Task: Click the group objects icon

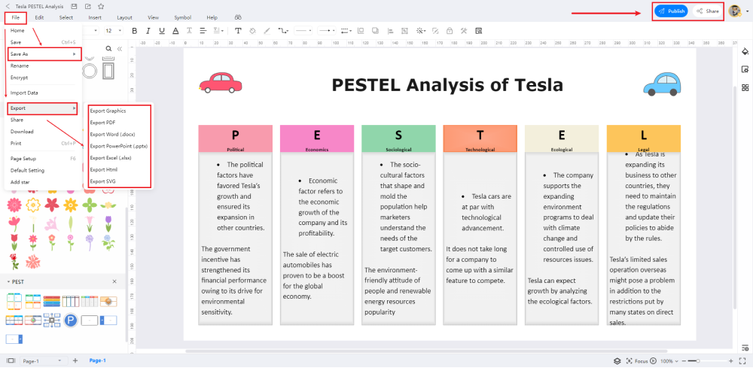Action: pos(405,31)
